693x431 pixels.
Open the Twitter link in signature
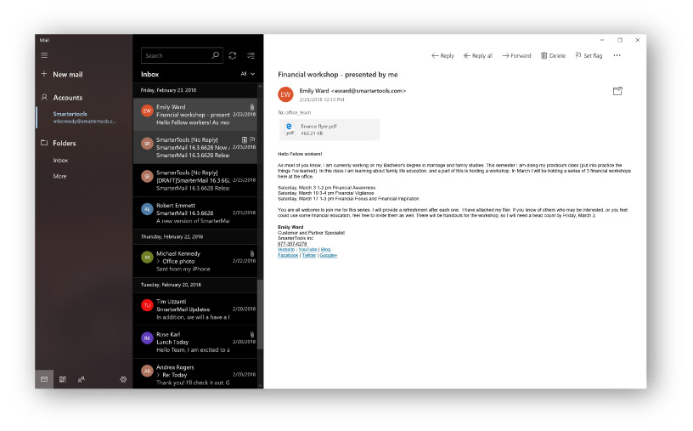tap(309, 255)
